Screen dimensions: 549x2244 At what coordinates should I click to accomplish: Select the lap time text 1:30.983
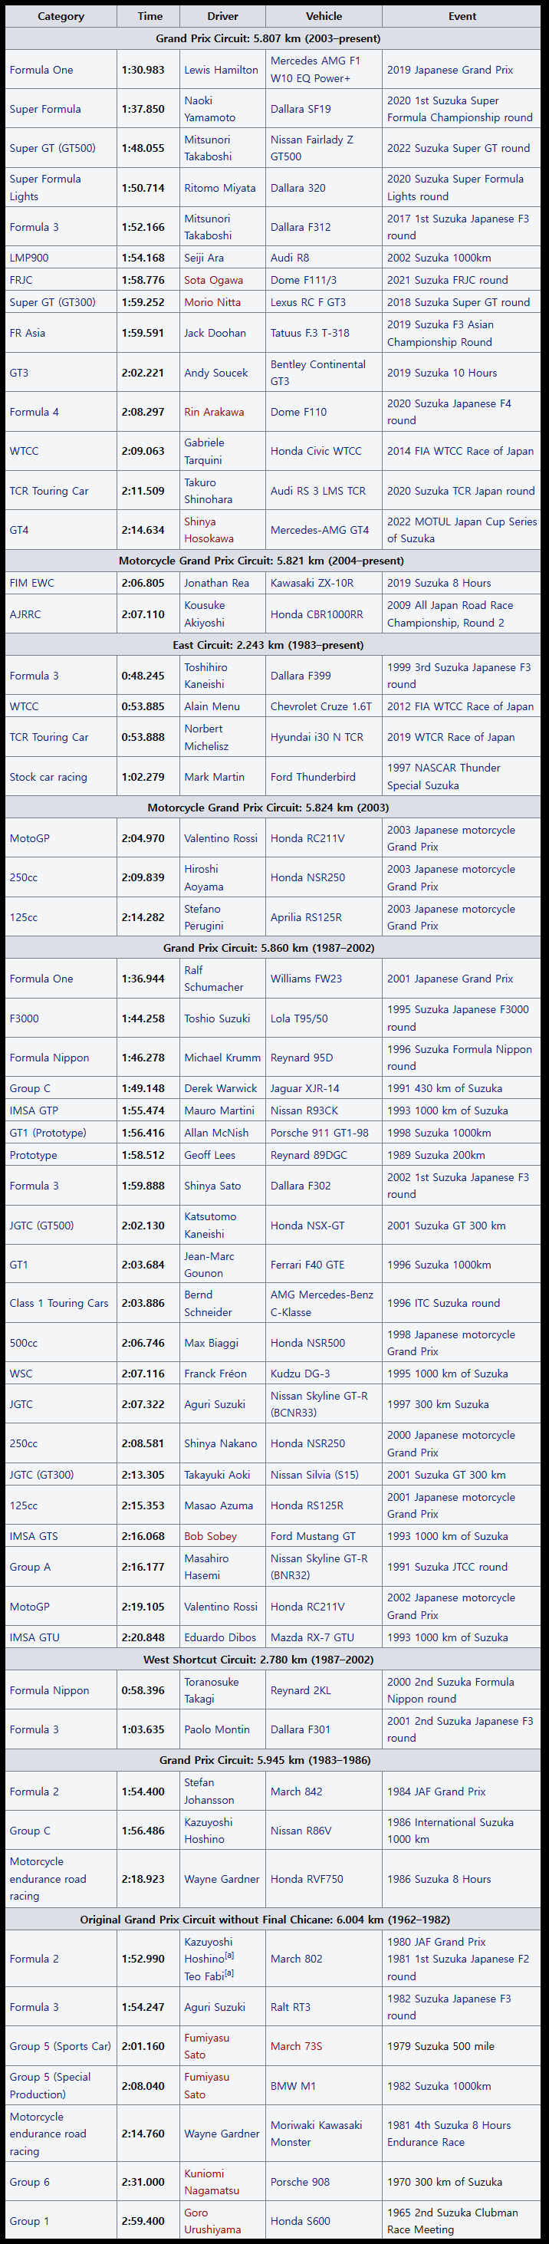143,70
